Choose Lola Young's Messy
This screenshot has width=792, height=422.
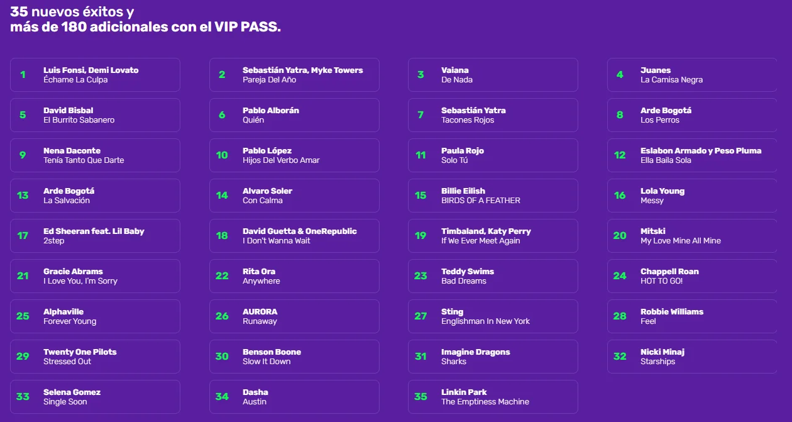click(x=691, y=196)
